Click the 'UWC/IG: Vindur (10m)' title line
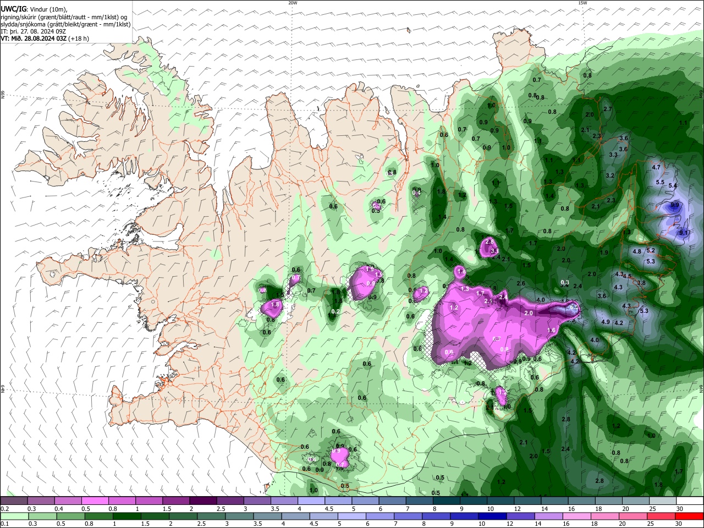This screenshot has height=528, width=704. 34,9
